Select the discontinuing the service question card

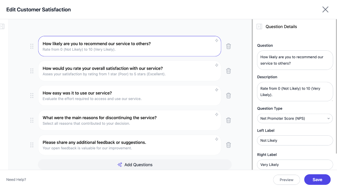click(130, 120)
